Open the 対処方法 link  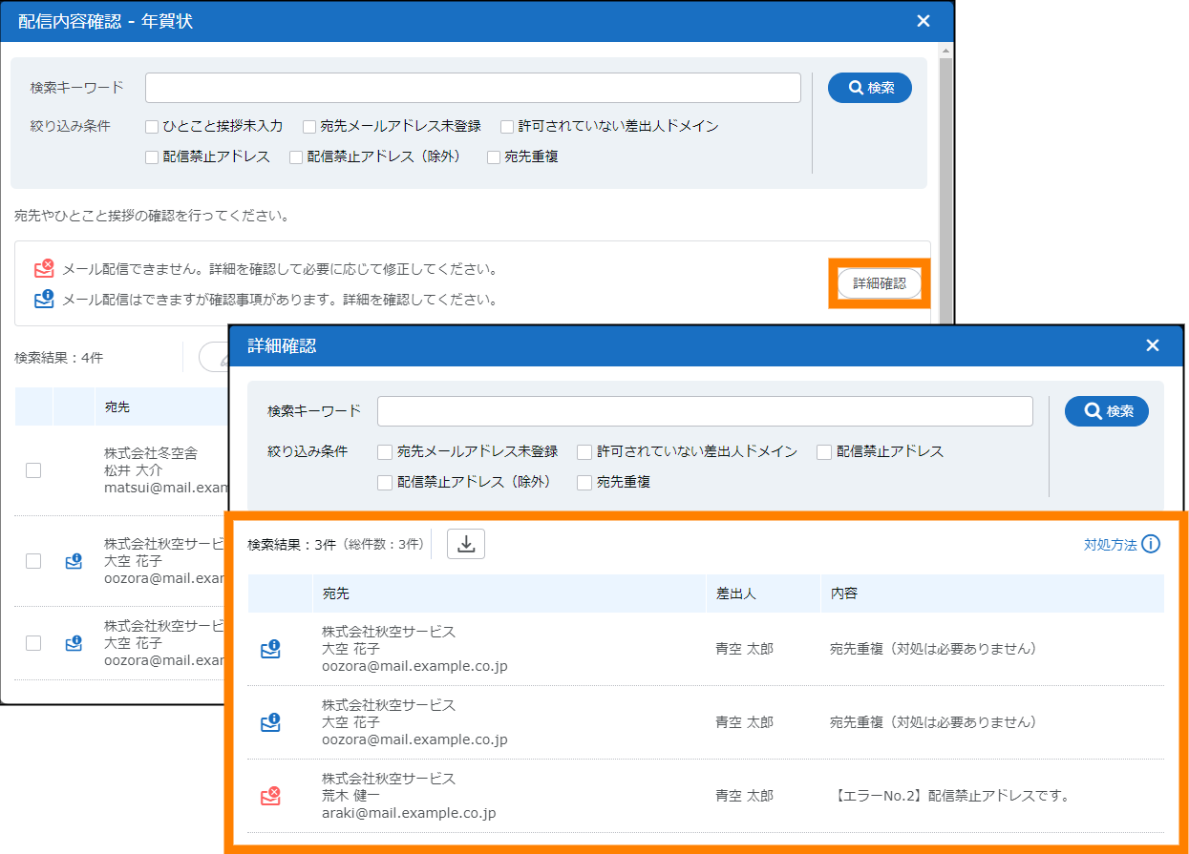1110,545
